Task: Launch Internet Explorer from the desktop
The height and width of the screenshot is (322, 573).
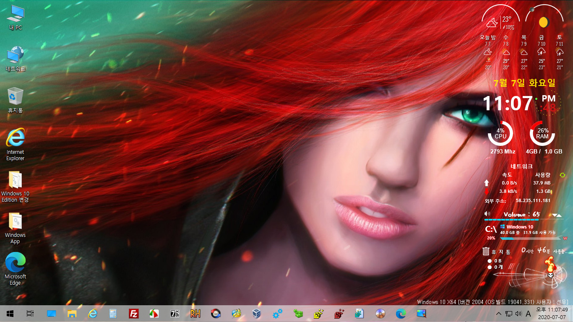Action: click(x=16, y=144)
